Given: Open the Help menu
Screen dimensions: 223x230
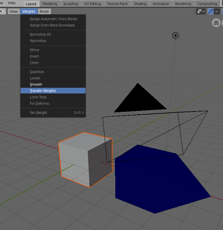Looking at the screenshot, I should pyautogui.click(x=12, y=3).
